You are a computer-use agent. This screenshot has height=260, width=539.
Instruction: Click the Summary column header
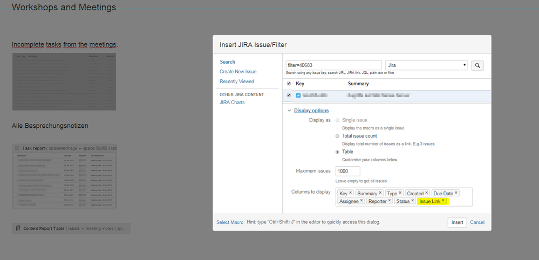coord(358,84)
